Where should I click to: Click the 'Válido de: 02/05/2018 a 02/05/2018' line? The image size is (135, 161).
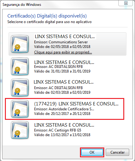[x=62, y=47]
